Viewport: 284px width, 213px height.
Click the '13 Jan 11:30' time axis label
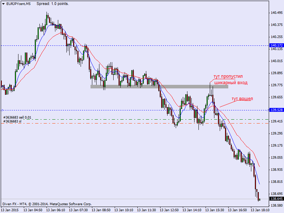[146, 210]
